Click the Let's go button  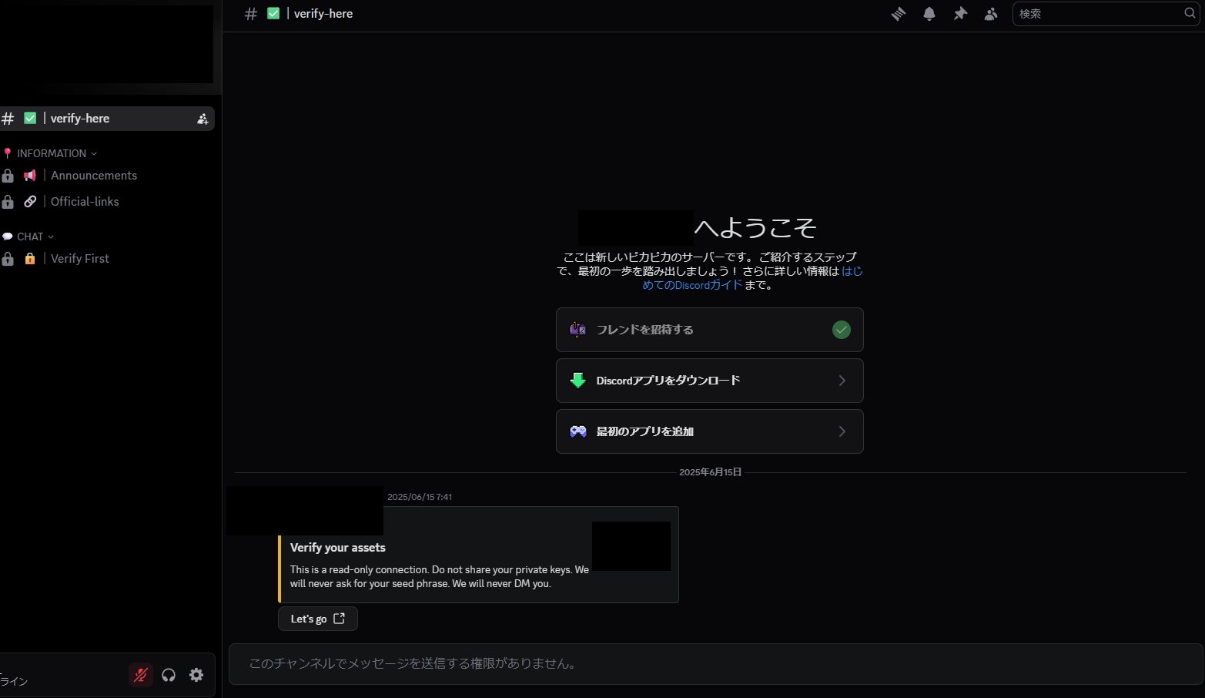[317, 619]
